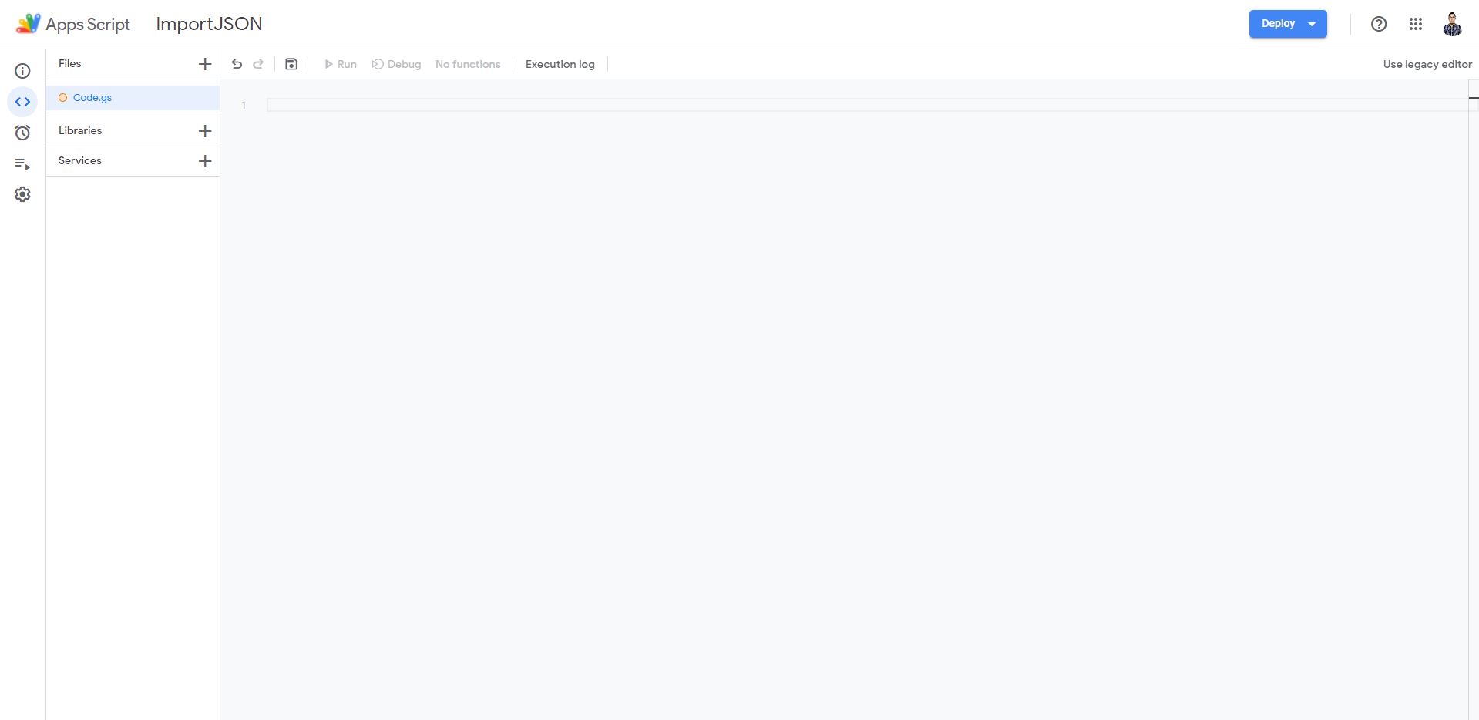
Task: Open the Google apps grid
Action: click(1416, 24)
